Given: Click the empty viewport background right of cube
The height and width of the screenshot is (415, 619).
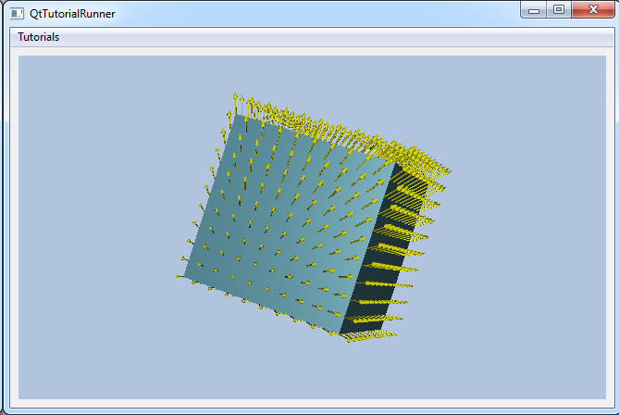Looking at the screenshot, I should click(527, 232).
